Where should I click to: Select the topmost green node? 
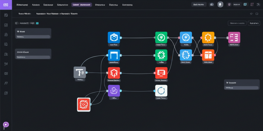161,37
